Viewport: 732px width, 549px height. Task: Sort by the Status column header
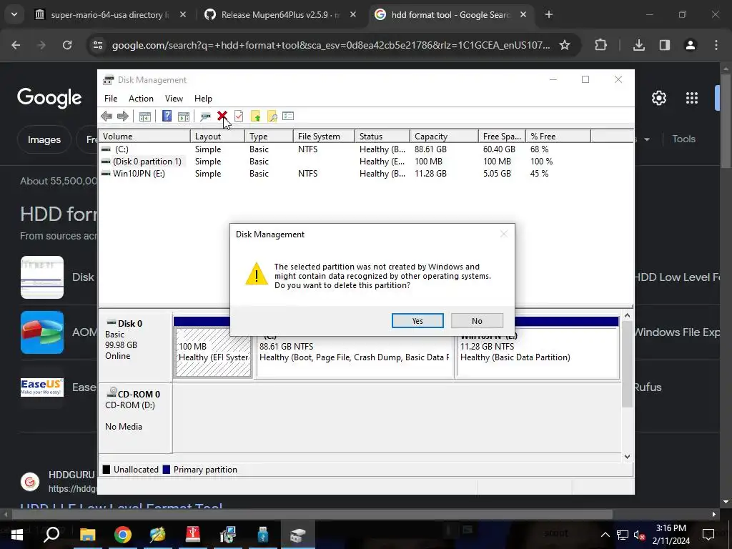pos(382,137)
